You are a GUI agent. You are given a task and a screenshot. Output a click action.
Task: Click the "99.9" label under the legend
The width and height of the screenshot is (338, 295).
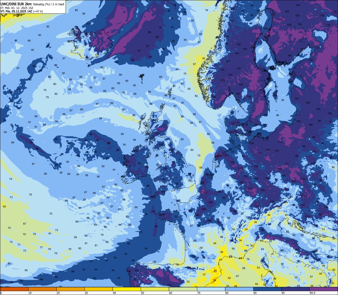pos(312,293)
